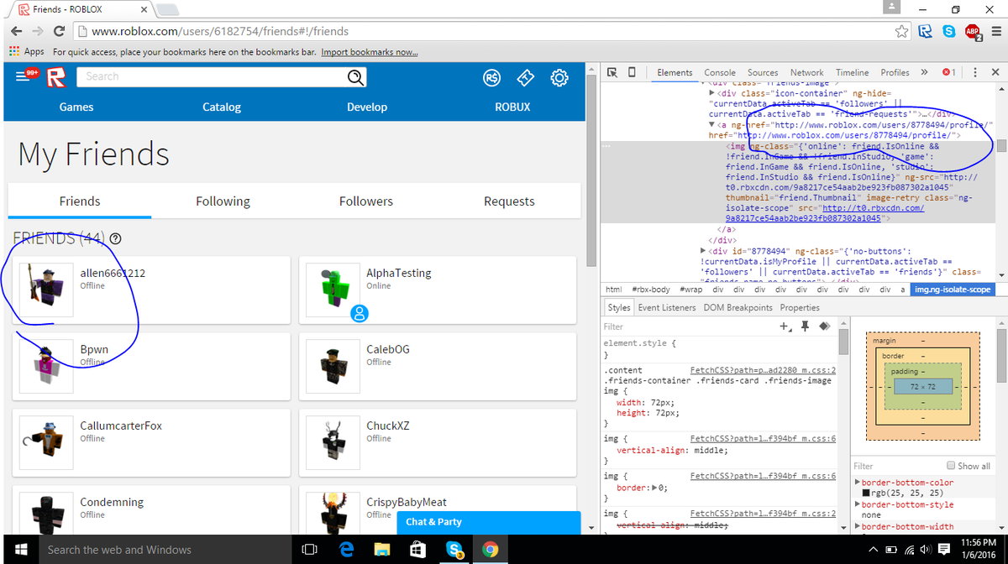Click the New Style Rule plus icon
The width and height of the screenshot is (1008, 564).
click(x=785, y=326)
